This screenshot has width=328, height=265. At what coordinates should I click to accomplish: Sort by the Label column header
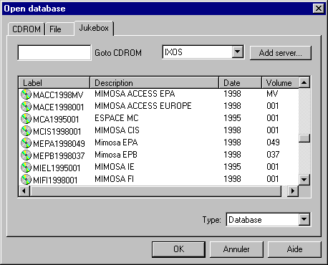pos(54,83)
